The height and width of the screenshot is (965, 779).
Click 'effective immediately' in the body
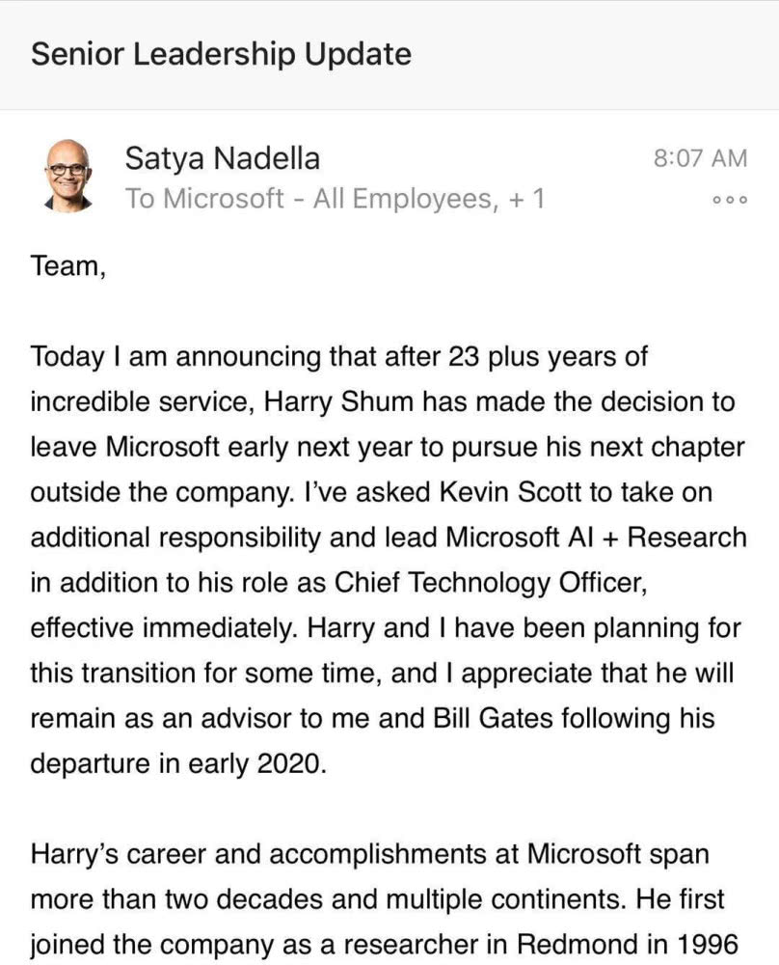(164, 628)
